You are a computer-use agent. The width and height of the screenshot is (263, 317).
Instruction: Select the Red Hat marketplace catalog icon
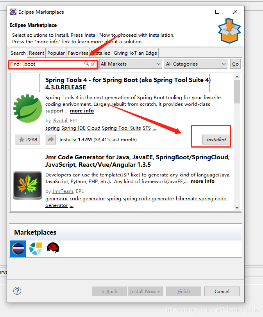(53, 248)
